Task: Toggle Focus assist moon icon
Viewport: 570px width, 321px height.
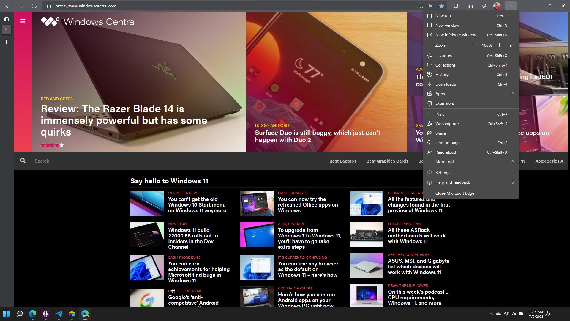Action: coord(548,314)
